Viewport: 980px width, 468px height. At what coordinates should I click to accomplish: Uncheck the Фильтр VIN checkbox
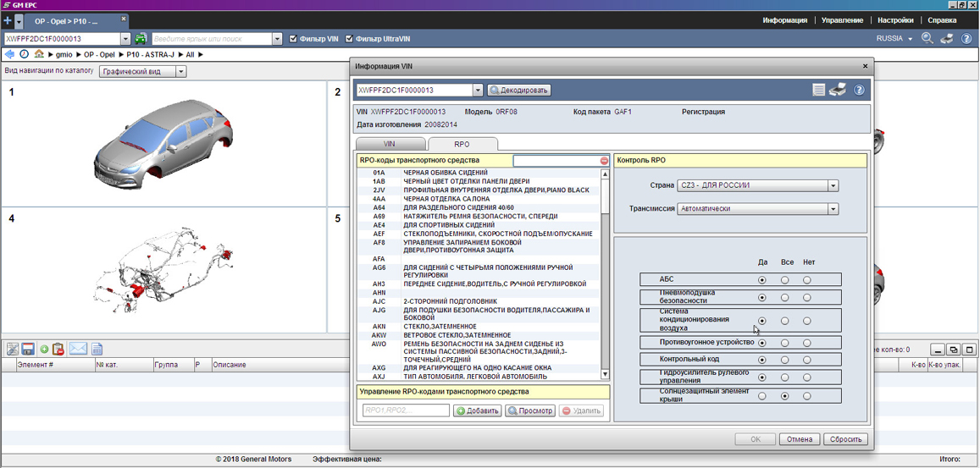coord(293,39)
